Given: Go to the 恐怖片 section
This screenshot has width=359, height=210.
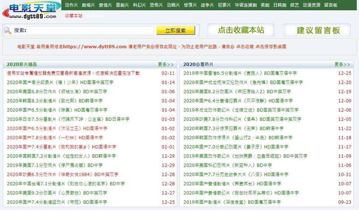Looking at the screenshot, I should pos(156,5).
